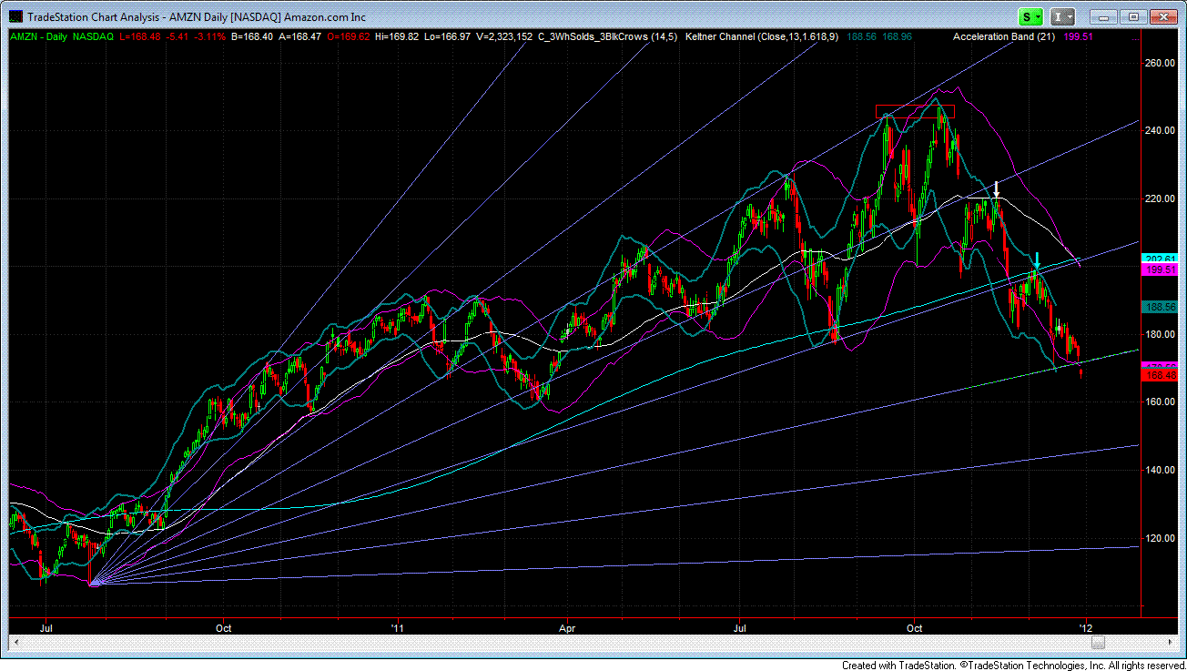Click the V=2,323,152 volume value
Viewport: 1187px width, 671px height.
[x=503, y=36]
